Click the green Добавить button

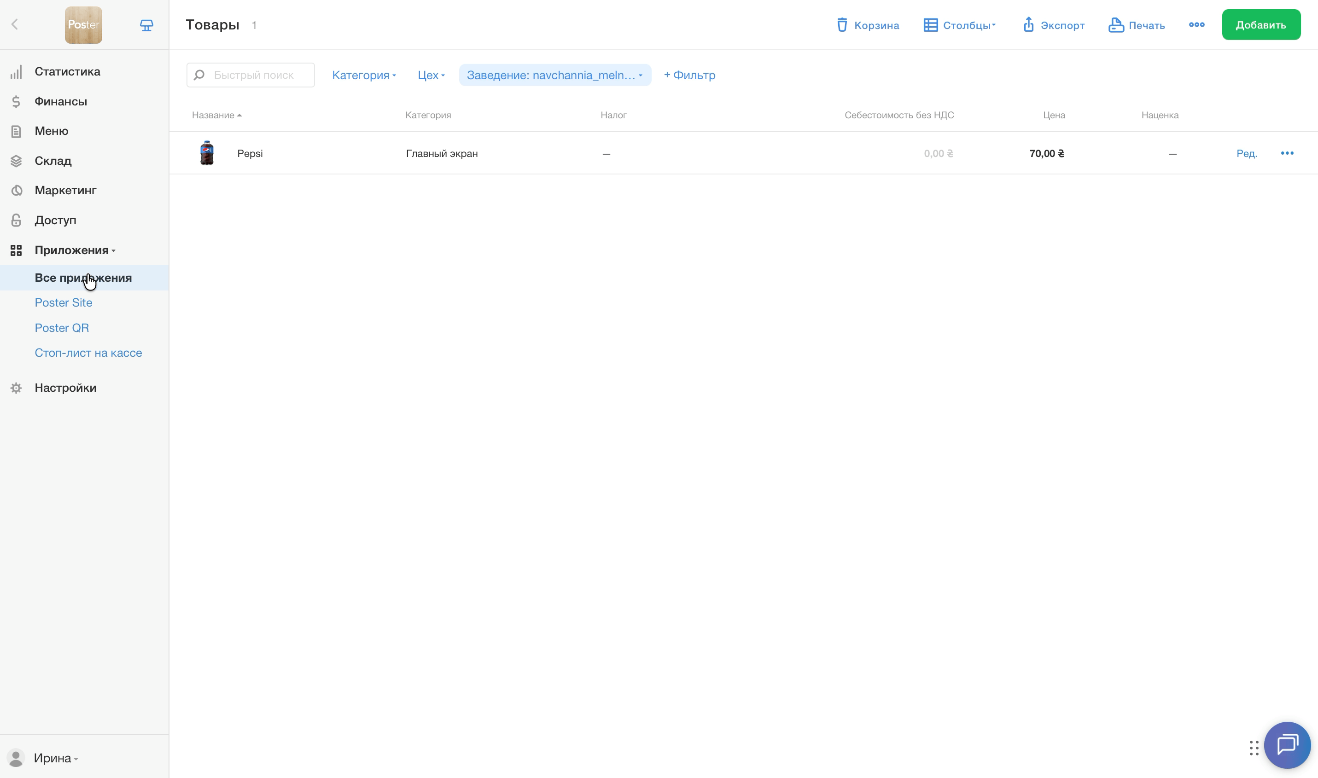pos(1260,25)
